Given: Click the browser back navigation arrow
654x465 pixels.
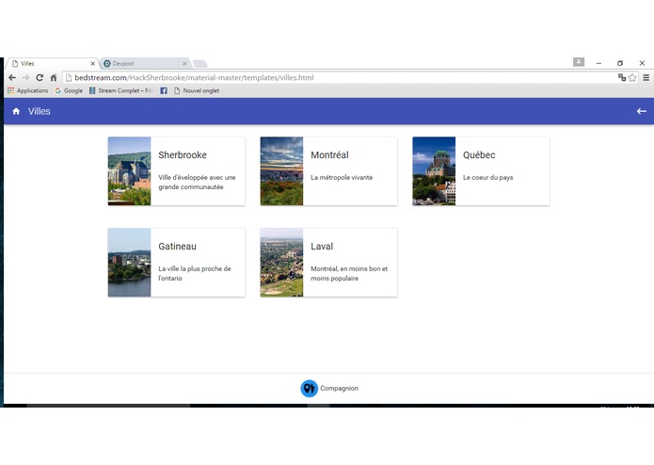Looking at the screenshot, I should pyautogui.click(x=12, y=77).
